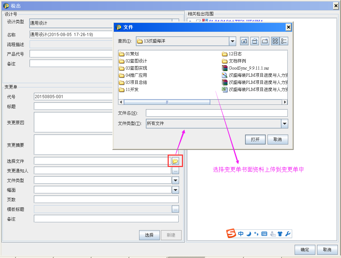This screenshot has width=341, height=258.
Task: Click the 代号 field 20150805-001
Action: pos(73,97)
